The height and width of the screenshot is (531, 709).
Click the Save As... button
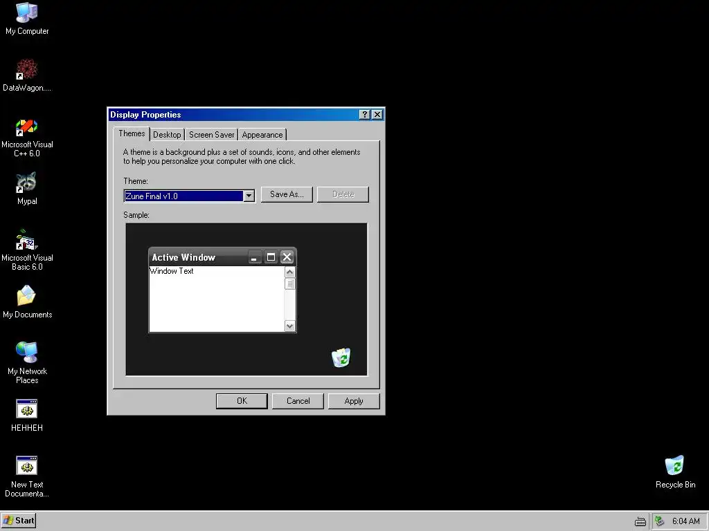[x=287, y=194]
